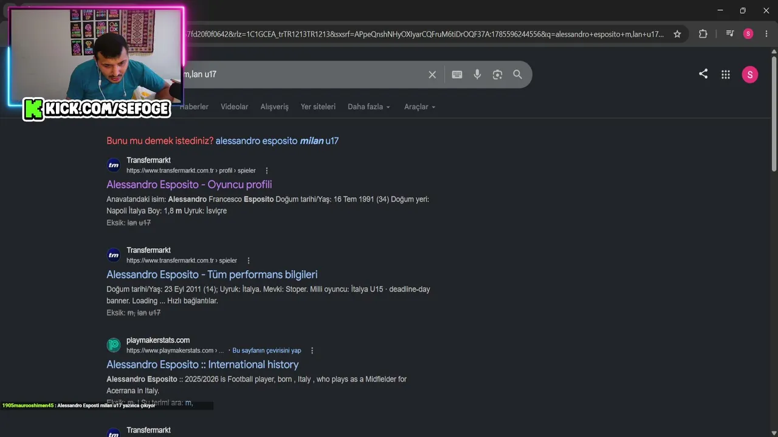Switch to the Yer siteleri tab
The image size is (778, 437).
pyautogui.click(x=318, y=107)
